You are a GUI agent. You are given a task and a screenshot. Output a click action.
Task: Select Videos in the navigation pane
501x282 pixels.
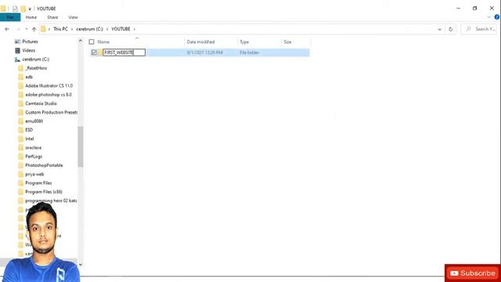28,50
